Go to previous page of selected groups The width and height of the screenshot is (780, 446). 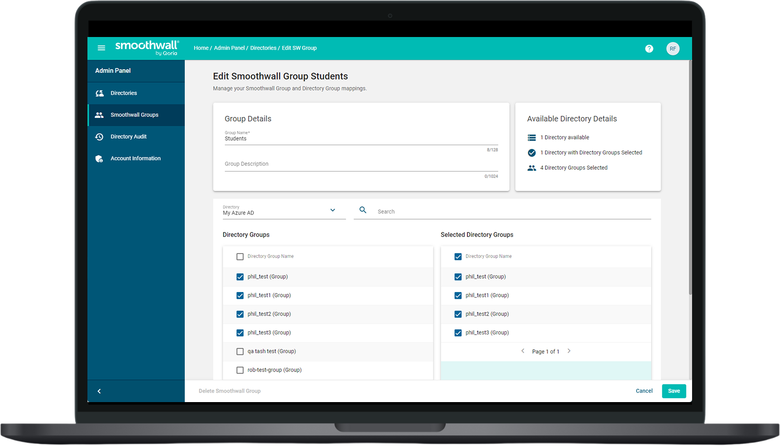(523, 351)
